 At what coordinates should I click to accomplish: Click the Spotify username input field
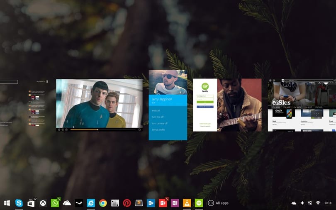point(205,96)
